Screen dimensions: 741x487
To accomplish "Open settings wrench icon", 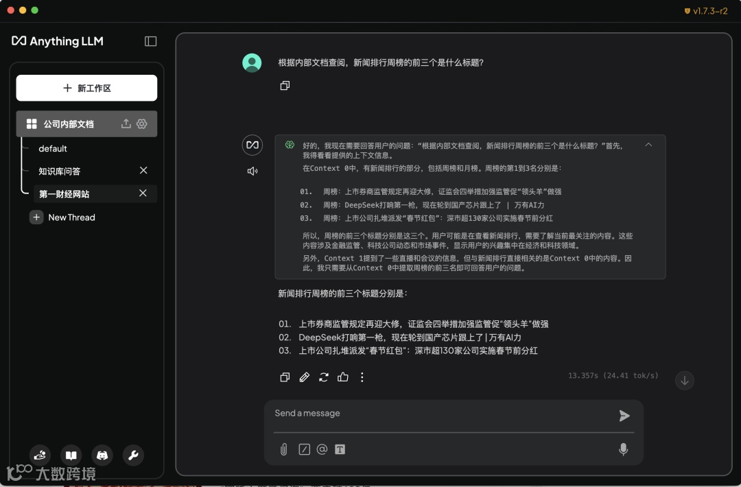I will [133, 455].
